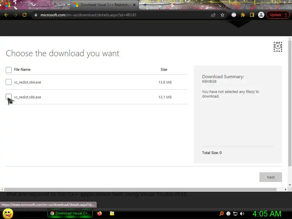Reload the current page

tap(25, 15)
